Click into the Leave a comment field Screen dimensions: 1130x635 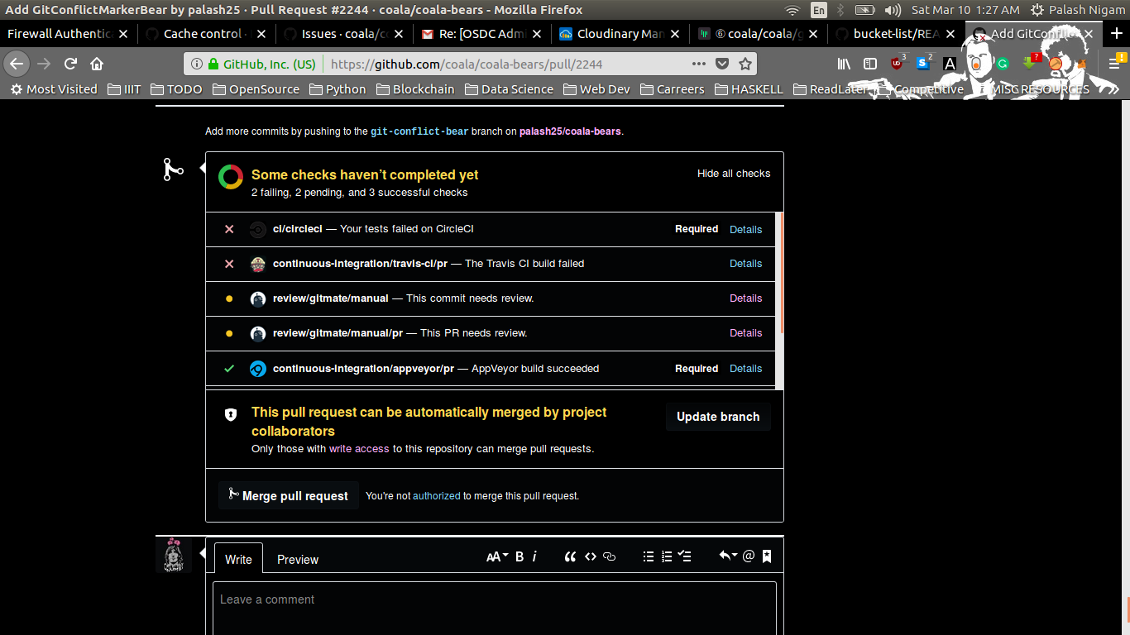point(494,608)
